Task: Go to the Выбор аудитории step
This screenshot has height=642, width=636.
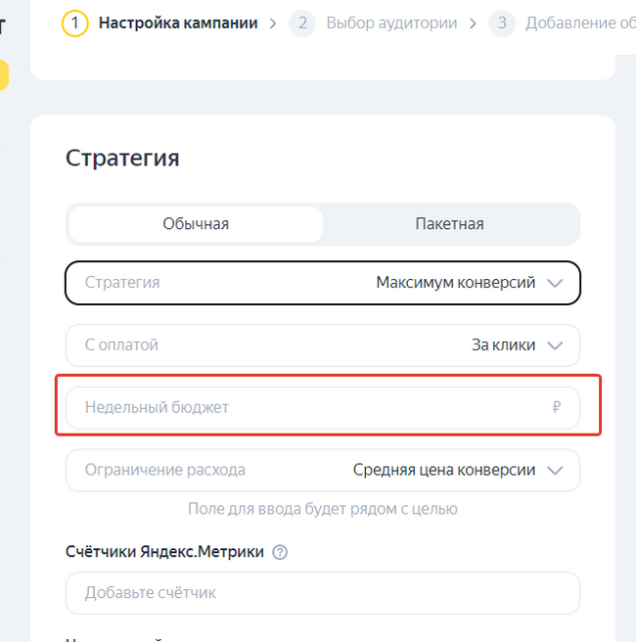Action: 391,23
